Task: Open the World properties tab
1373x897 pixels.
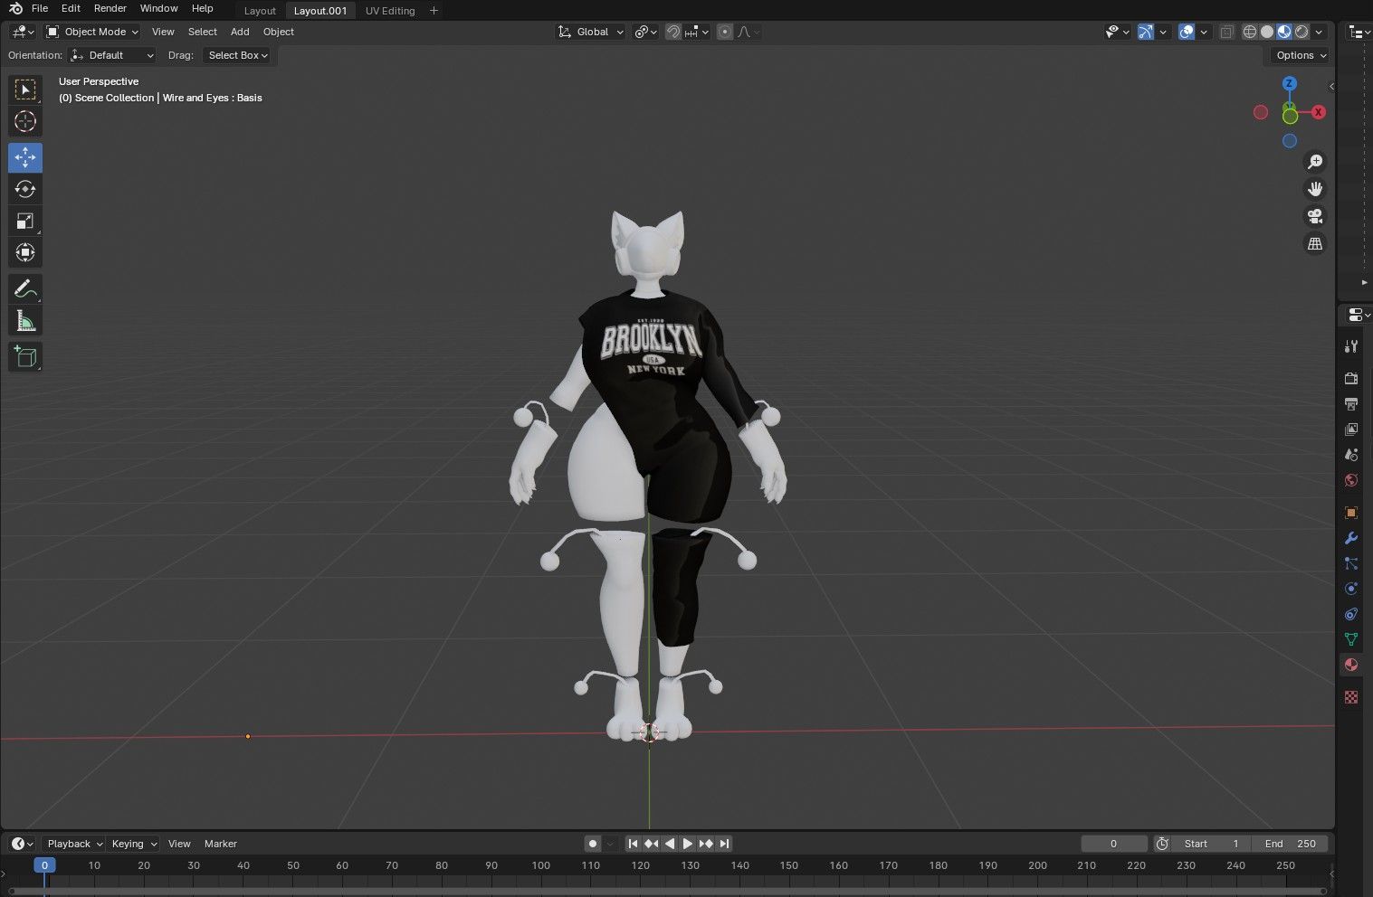Action: [1351, 479]
